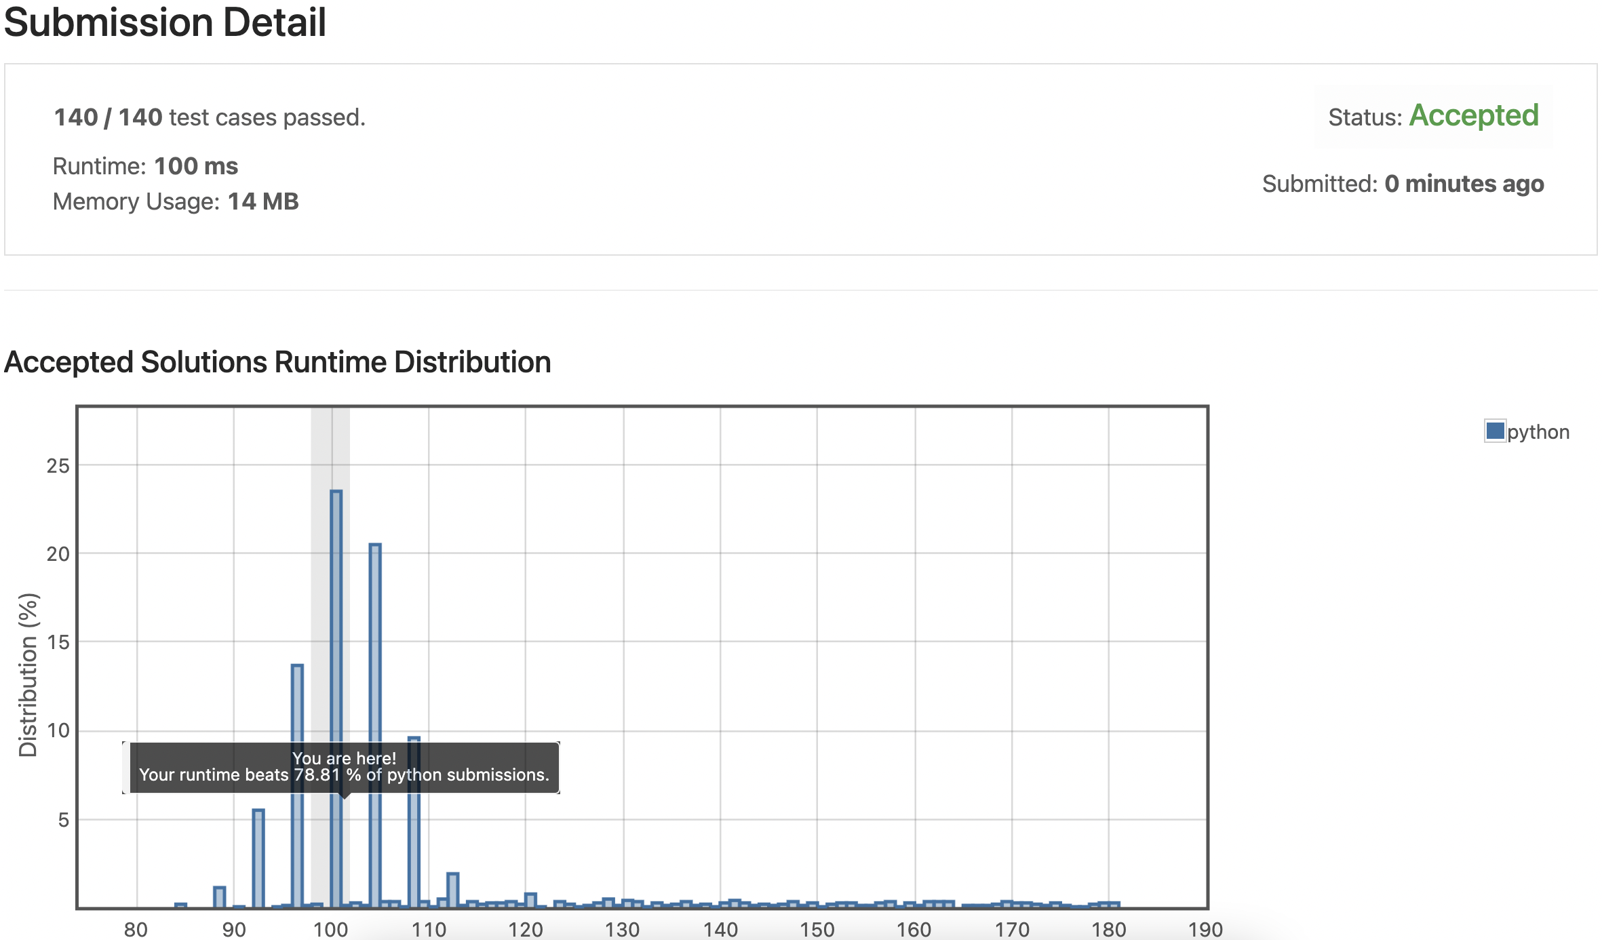Click the python legend label
Screen dimensions: 1602x940
(x=1538, y=432)
